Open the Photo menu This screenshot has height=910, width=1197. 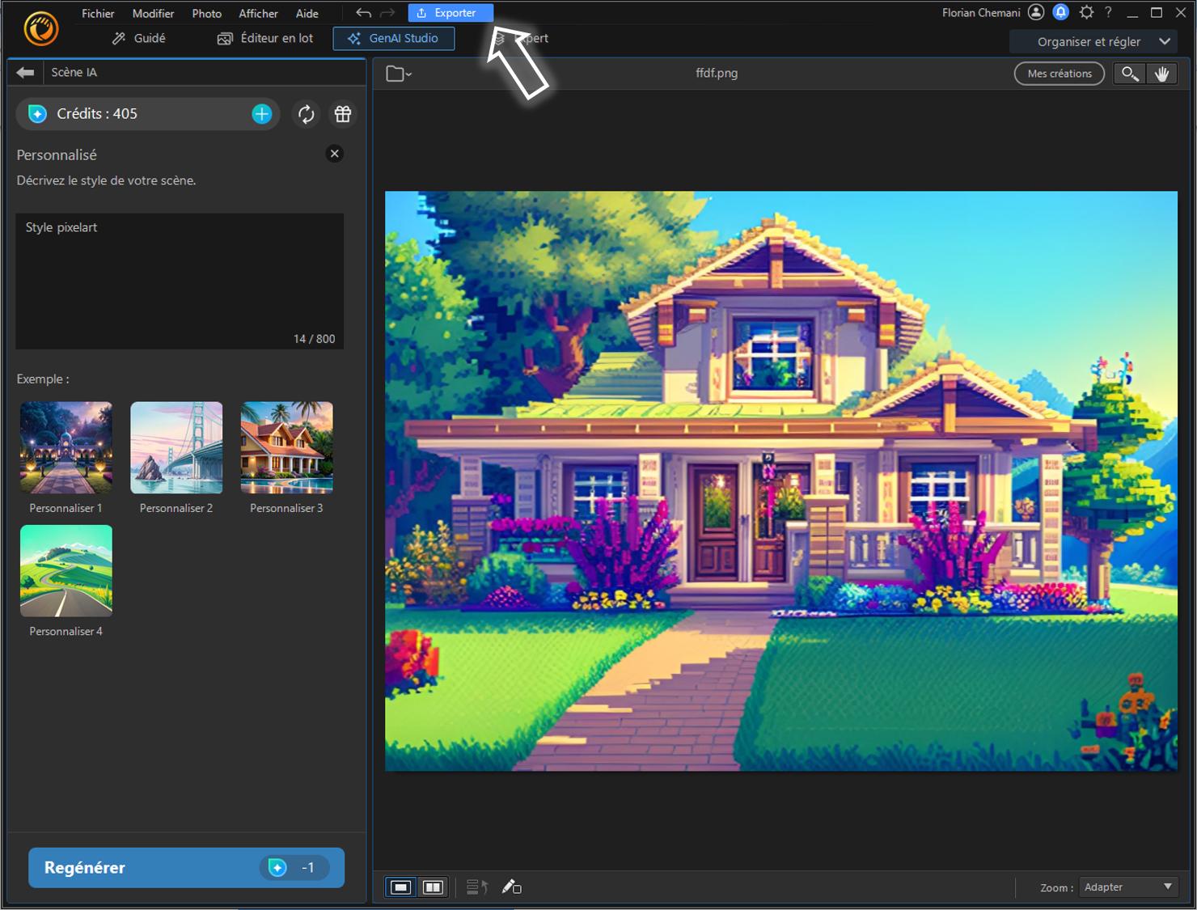tap(206, 13)
